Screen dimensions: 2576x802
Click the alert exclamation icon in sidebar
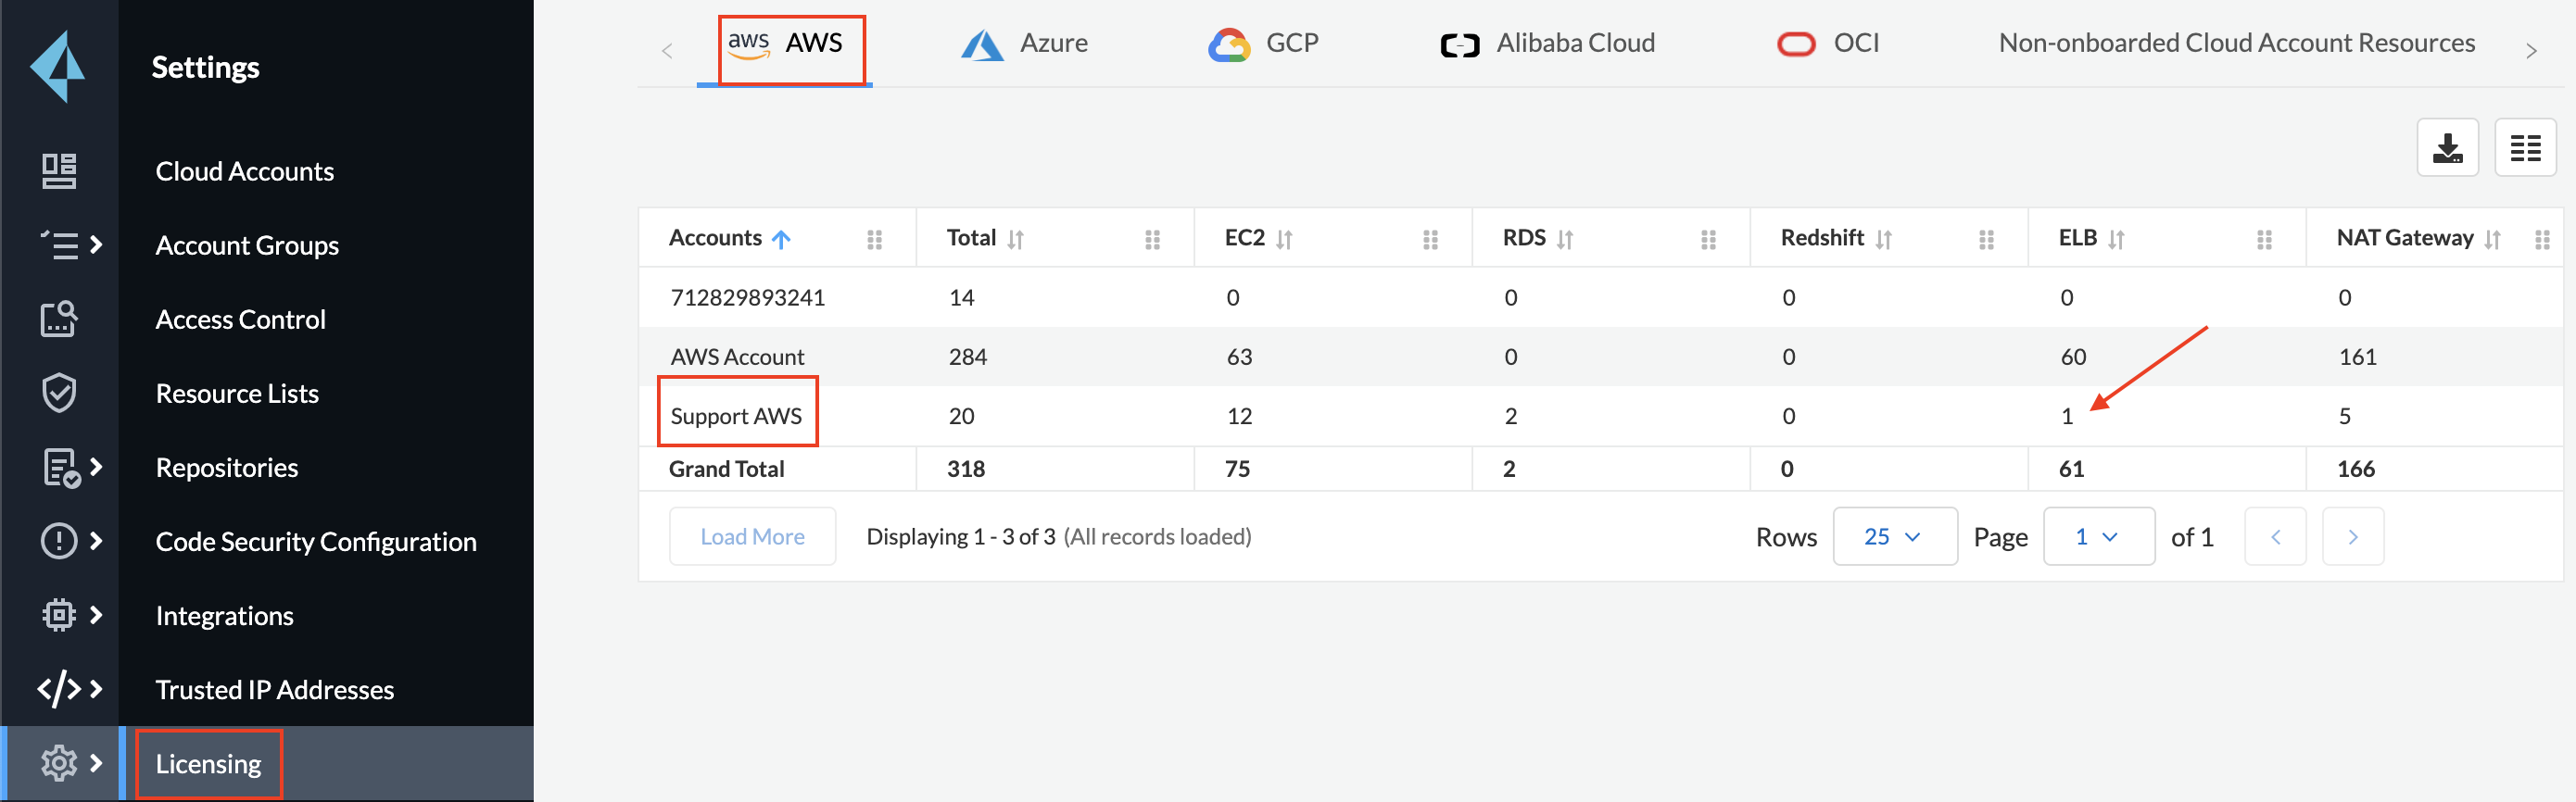(x=59, y=541)
